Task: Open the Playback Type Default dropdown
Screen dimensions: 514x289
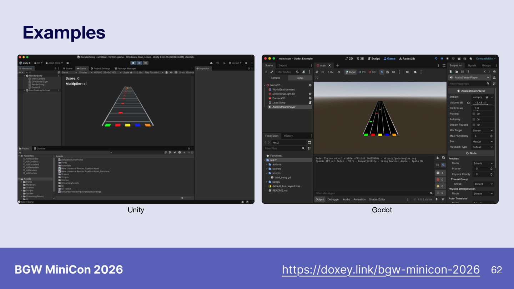Action: (x=483, y=147)
